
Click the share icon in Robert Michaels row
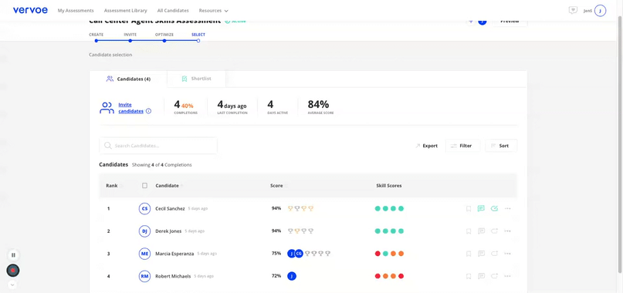pyautogui.click(x=494, y=276)
